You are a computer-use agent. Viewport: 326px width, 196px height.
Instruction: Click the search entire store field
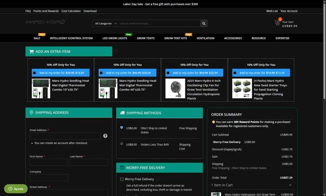[x=159, y=23]
